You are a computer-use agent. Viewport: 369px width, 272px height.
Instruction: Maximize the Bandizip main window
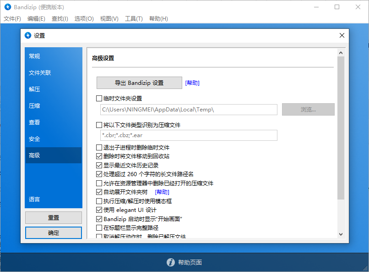(x=337, y=7)
